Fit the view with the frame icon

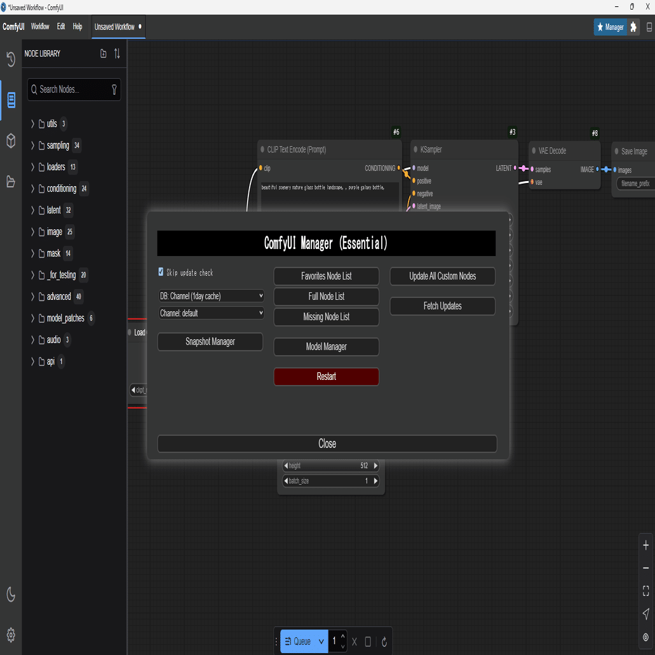(x=646, y=591)
